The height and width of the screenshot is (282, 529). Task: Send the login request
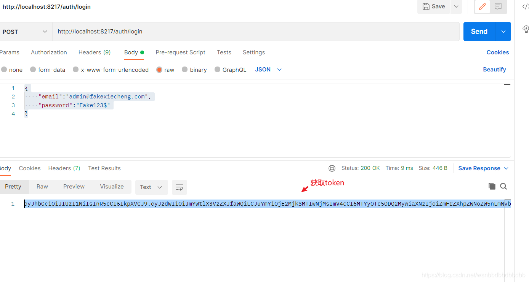pos(479,32)
